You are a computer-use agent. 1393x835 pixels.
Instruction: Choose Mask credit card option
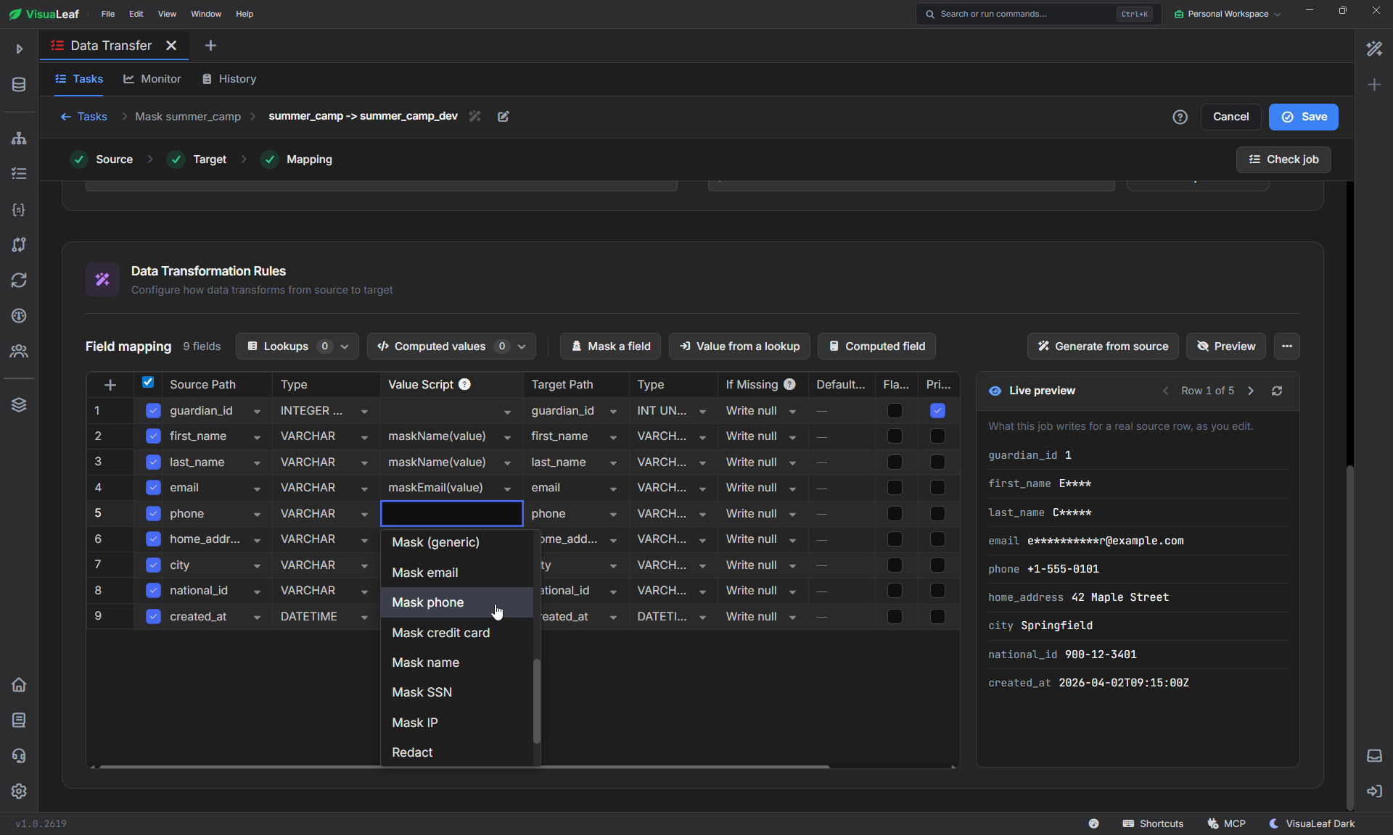[x=456, y=633]
